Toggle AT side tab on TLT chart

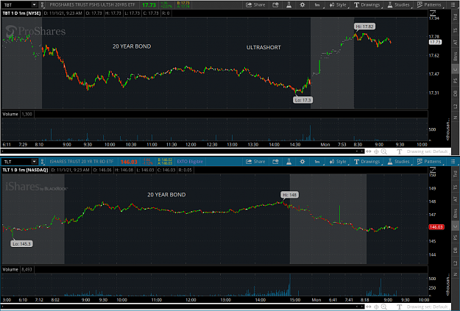click(x=455, y=199)
